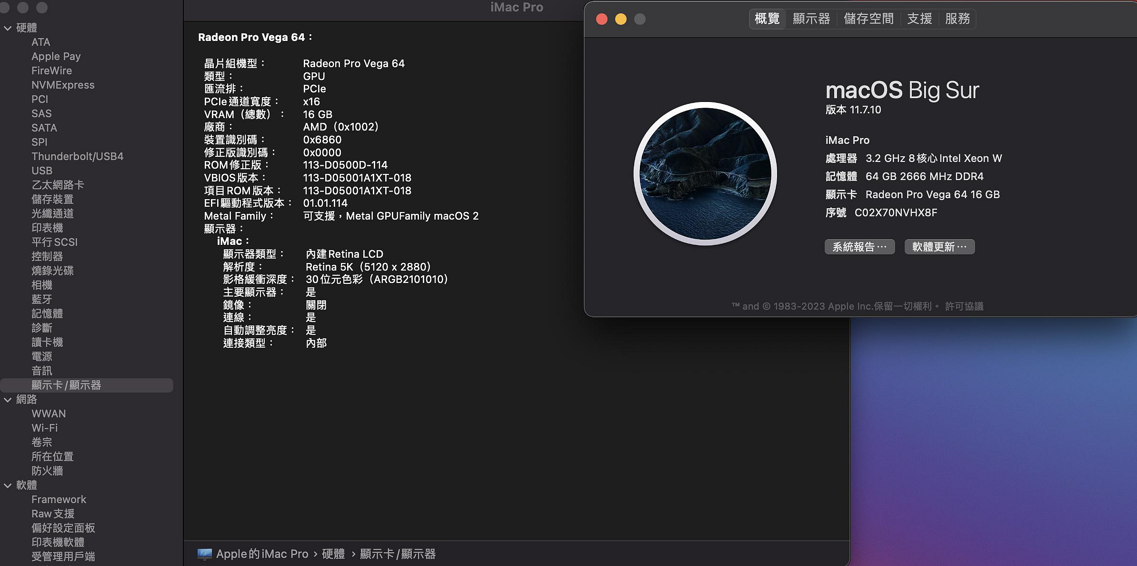Select 受管理用戶端 in the sidebar
The height and width of the screenshot is (566, 1137).
pos(63,557)
